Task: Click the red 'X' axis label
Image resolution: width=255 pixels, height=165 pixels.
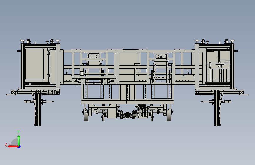Action: [x=6, y=145]
